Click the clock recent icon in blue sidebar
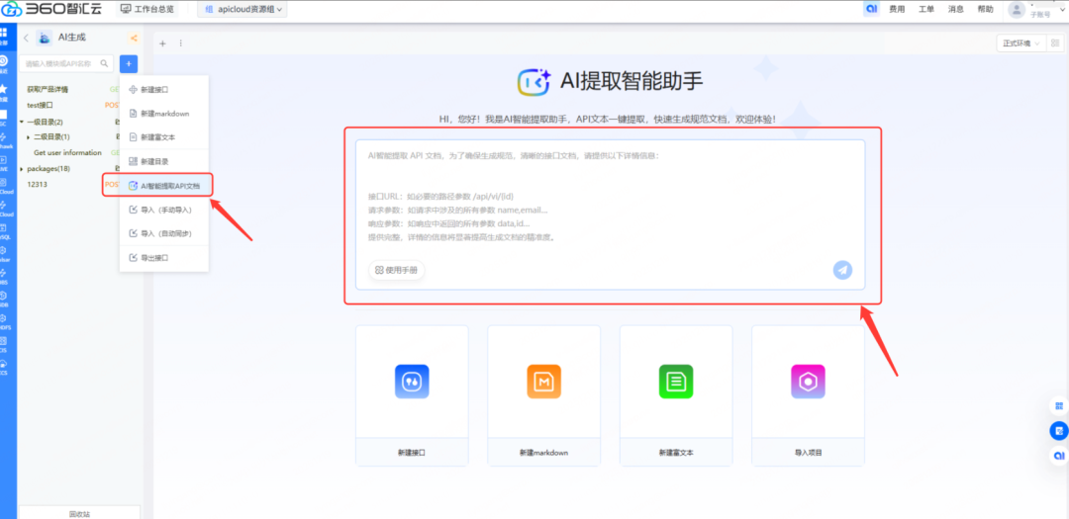This screenshot has height=519, width=1069. (x=3, y=62)
